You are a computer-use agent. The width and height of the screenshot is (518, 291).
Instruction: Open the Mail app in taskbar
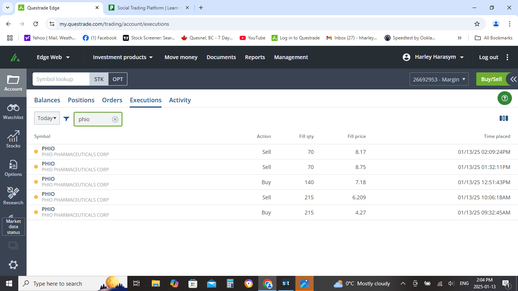212,283
